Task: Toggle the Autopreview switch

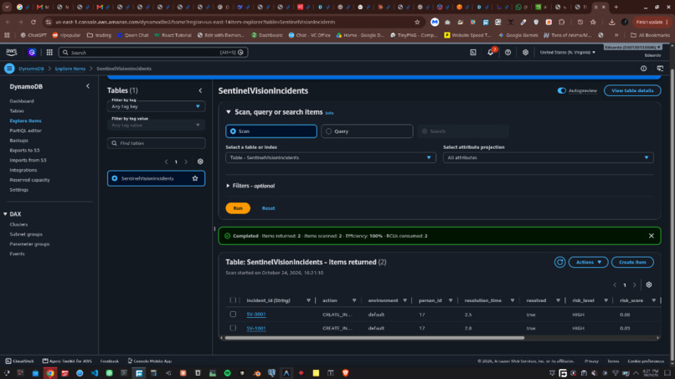Action: (x=561, y=90)
